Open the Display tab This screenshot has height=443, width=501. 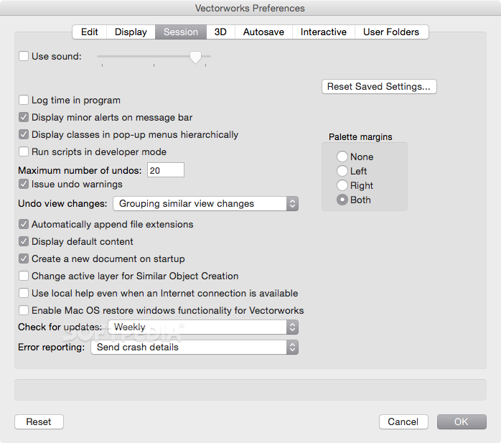click(x=131, y=32)
